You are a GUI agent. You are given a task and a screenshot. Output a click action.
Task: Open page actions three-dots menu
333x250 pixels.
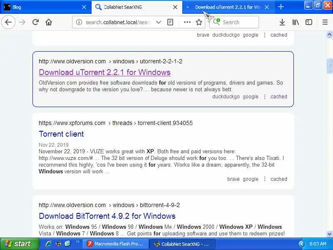click(x=187, y=22)
